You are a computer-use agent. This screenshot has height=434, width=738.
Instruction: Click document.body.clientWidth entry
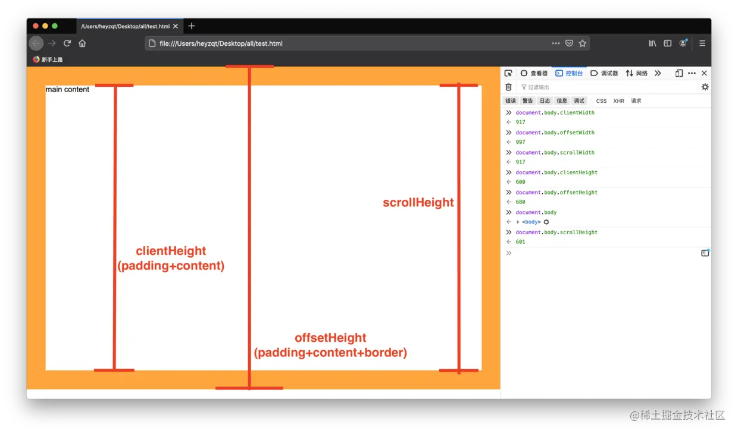(x=555, y=112)
